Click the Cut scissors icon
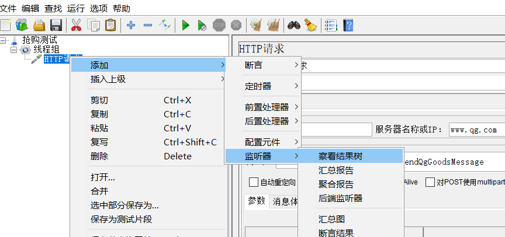The height and width of the screenshot is (237, 505). (76, 25)
